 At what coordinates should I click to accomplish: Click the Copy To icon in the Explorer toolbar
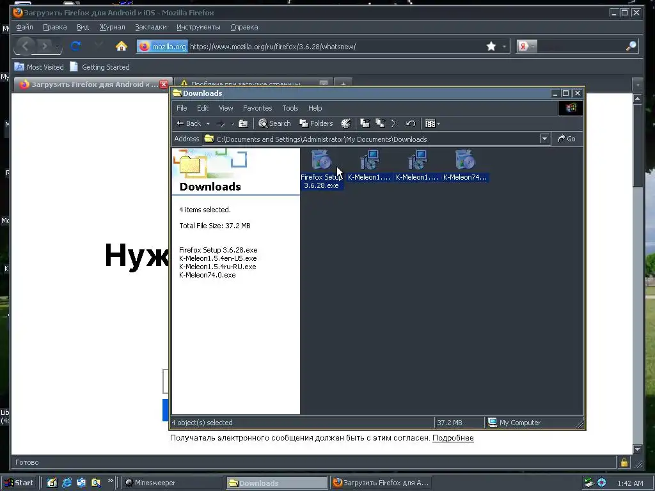[380, 123]
